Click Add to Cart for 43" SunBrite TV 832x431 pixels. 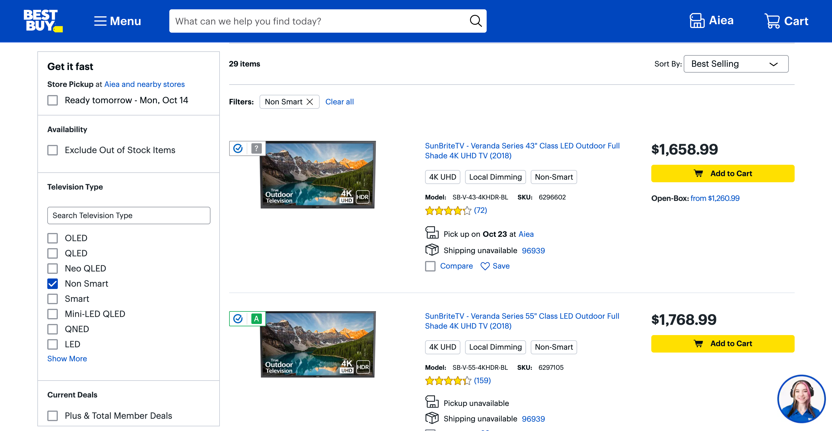click(x=722, y=173)
